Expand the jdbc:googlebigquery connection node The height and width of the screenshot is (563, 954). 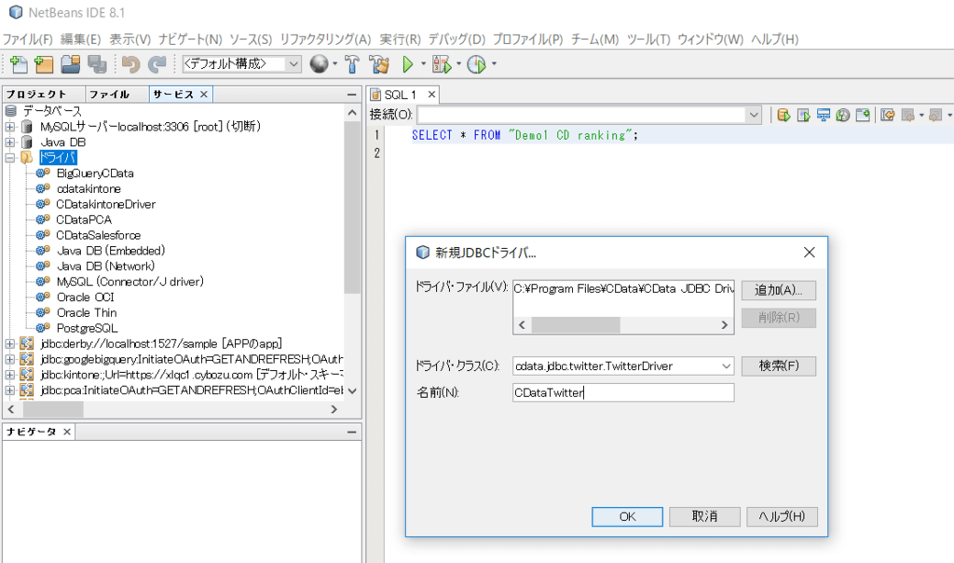tap(9, 359)
